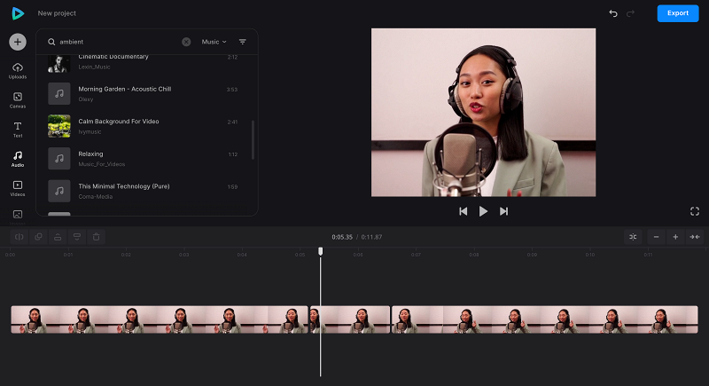
Task: Open the search filter options
Action: click(x=242, y=42)
